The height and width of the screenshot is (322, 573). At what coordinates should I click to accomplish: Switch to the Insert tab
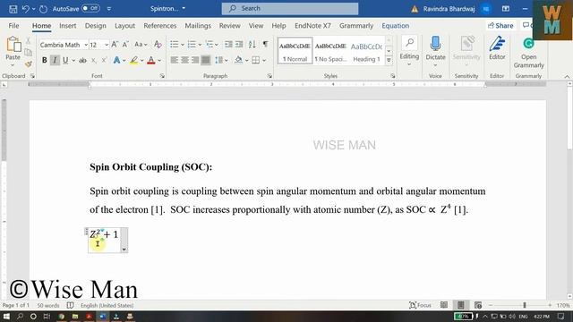(68, 26)
